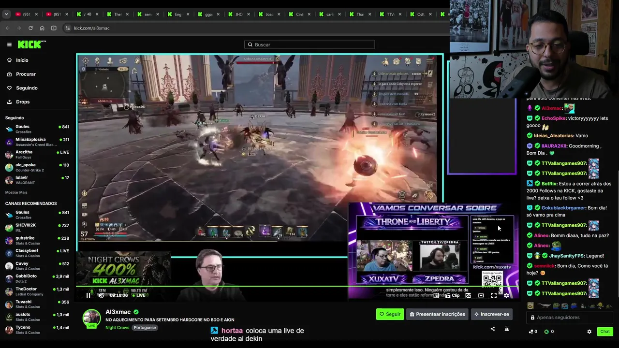Go to browser home page

click(x=42, y=28)
